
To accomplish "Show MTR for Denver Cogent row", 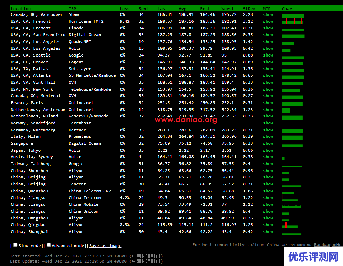I will point(268,62).
